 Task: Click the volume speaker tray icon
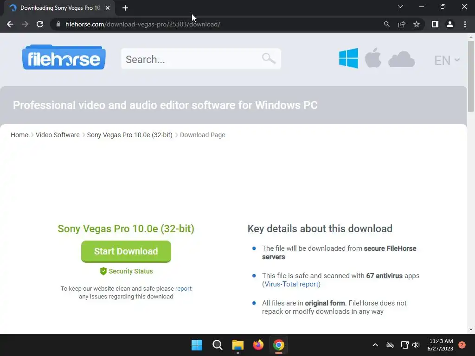[x=416, y=345]
